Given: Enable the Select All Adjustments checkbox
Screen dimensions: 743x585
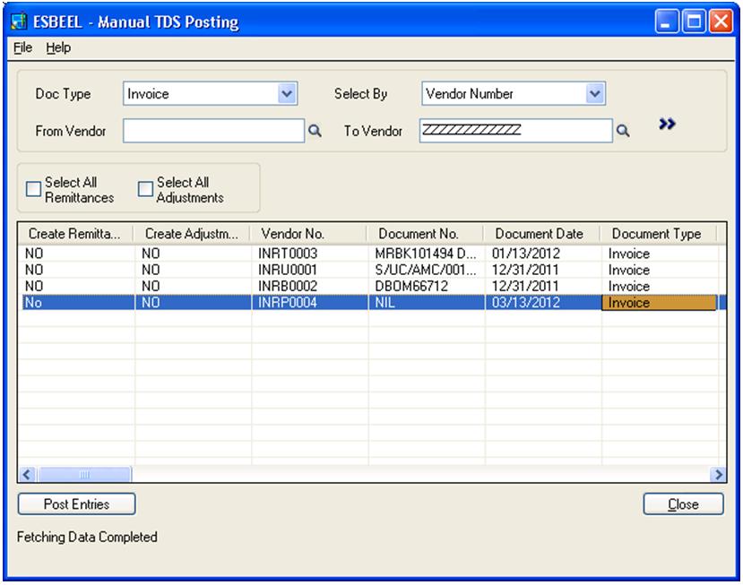Looking at the screenshot, I should [145, 189].
